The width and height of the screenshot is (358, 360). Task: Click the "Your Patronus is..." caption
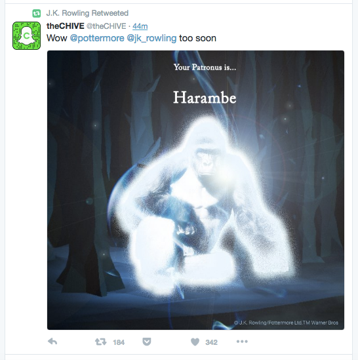tap(205, 68)
